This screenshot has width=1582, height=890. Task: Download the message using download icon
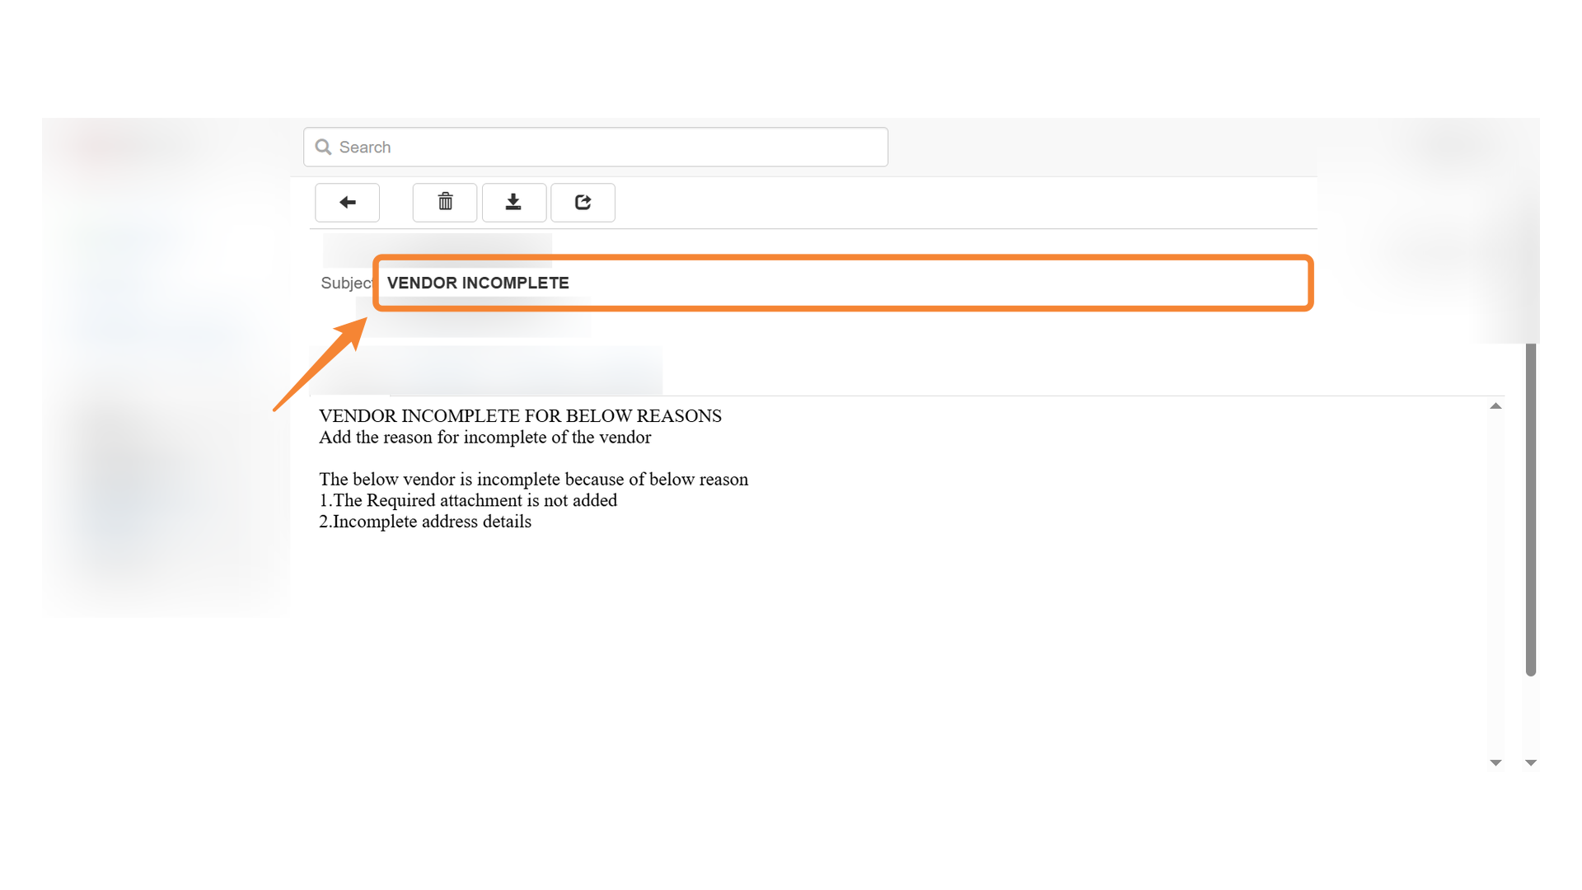pyautogui.click(x=513, y=203)
